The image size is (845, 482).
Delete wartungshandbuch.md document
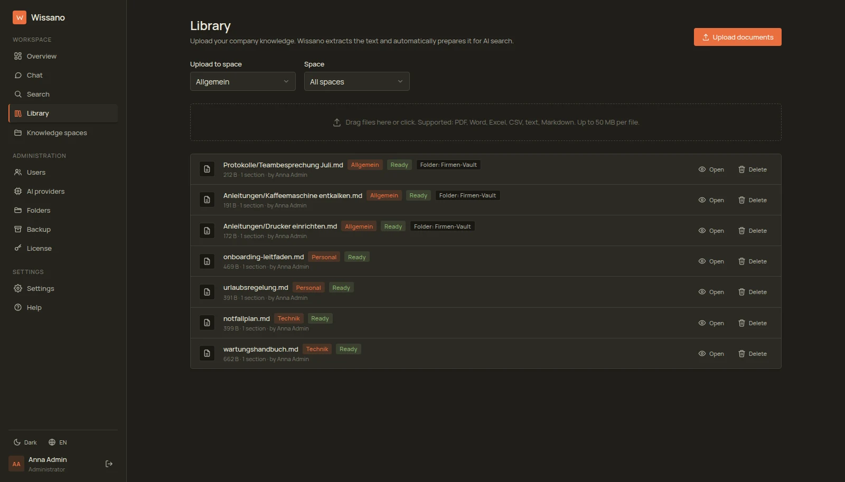[752, 354]
